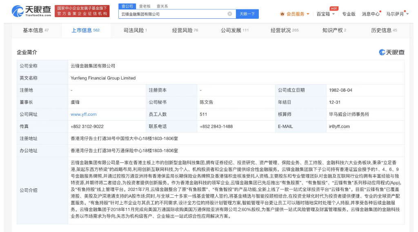
Task: Click the 公司全称 value 云锋金融集团有限公司
Action: click(x=93, y=66)
